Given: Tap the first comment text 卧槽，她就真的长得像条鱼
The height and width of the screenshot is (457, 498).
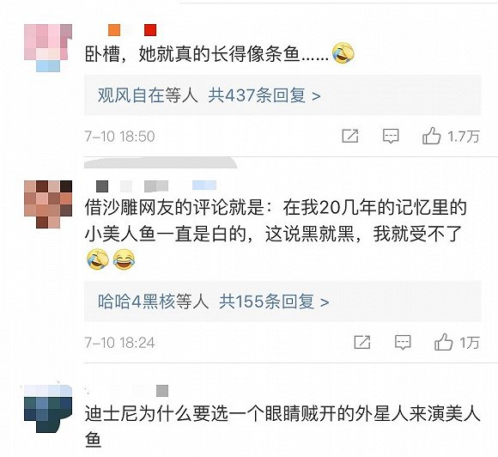Looking at the screenshot, I should [207, 54].
